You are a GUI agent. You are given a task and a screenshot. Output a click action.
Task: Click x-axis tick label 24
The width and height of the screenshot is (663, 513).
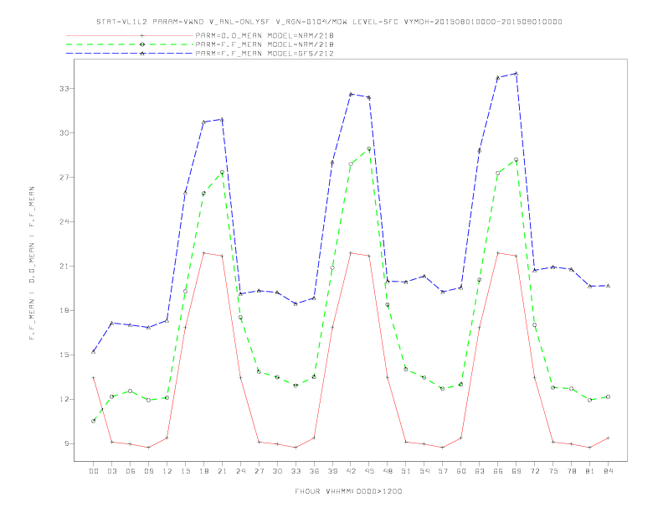tap(240, 471)
